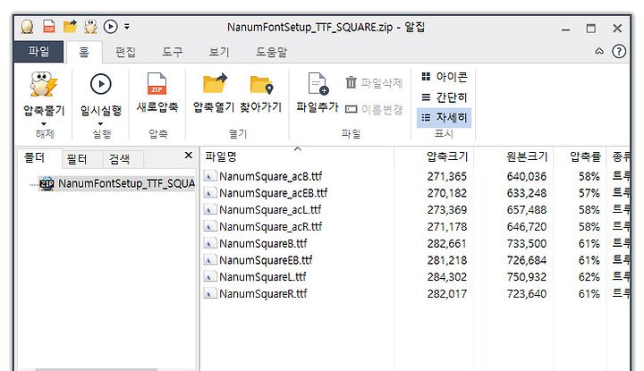The width and height of the screenshot is (644, 371).
Task: Switch to the 보기 ribbon tab
Action: [219, 52]
